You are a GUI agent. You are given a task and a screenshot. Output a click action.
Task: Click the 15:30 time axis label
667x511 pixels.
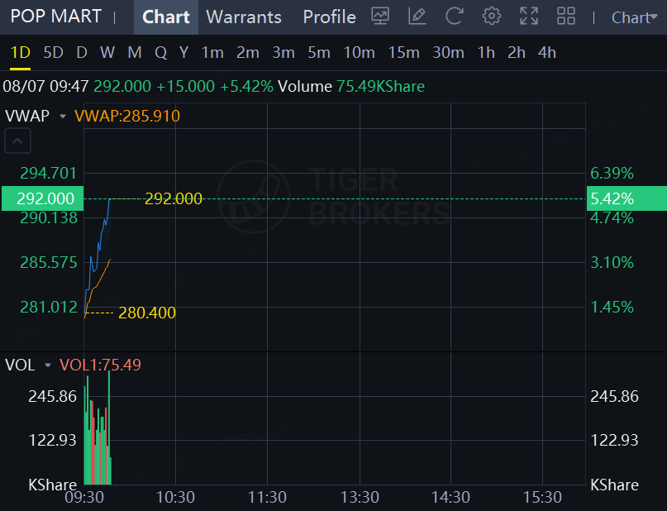542,498
